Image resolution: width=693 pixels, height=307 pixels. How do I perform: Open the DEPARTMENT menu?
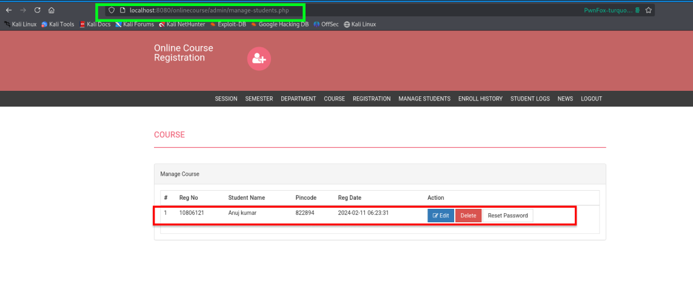[x=298, y=99]
